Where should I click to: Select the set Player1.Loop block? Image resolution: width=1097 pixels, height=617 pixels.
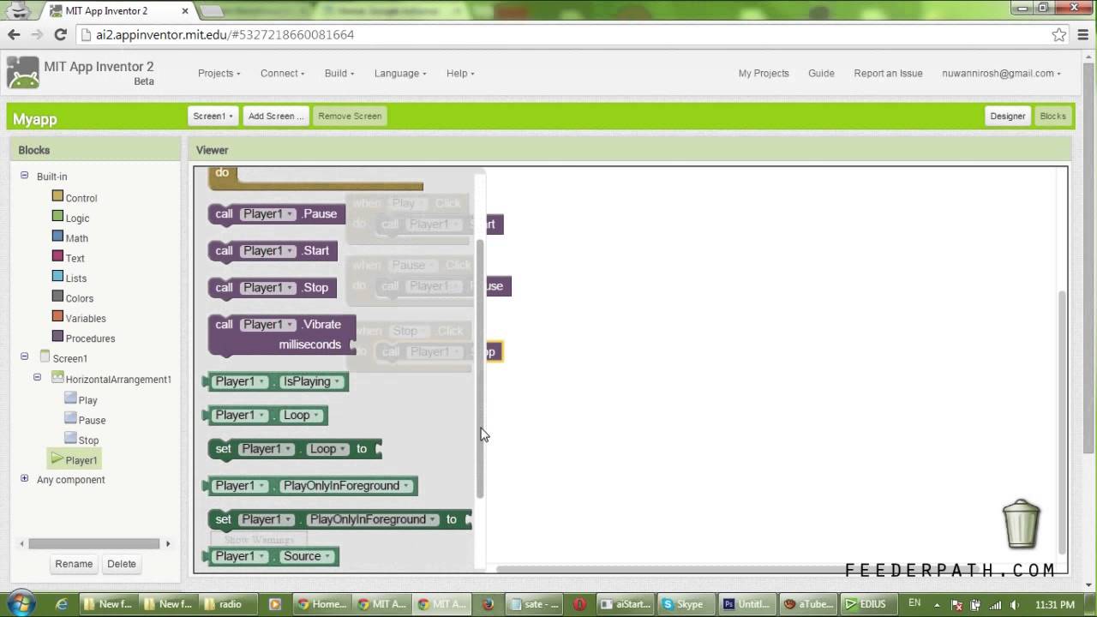pyautogui.click(x=293, y=449)
